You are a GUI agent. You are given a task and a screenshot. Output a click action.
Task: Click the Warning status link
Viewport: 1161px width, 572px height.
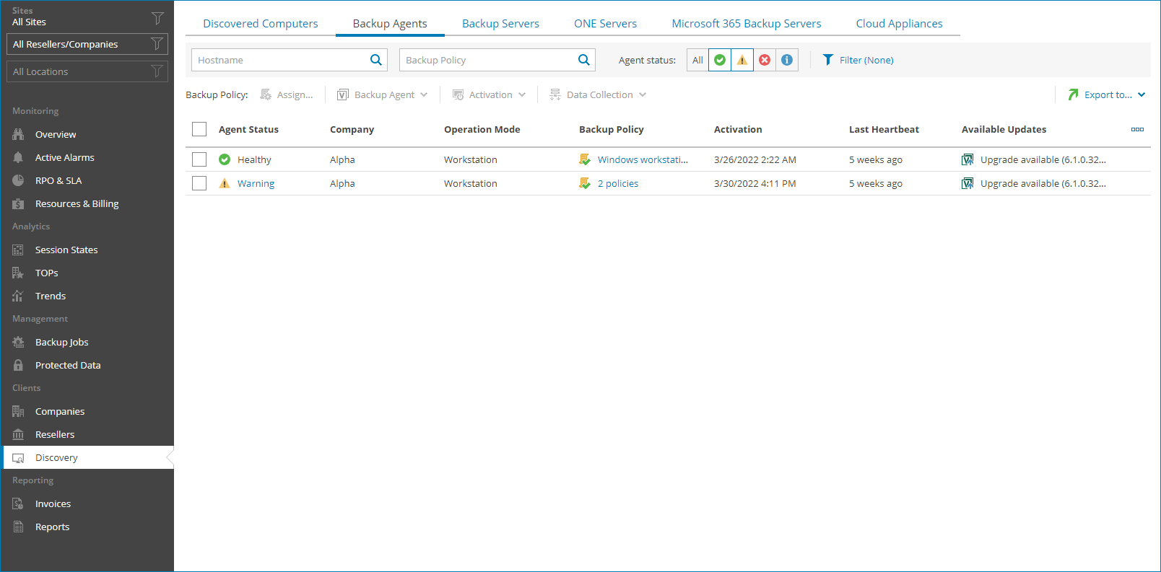click(x=256, y=183)
